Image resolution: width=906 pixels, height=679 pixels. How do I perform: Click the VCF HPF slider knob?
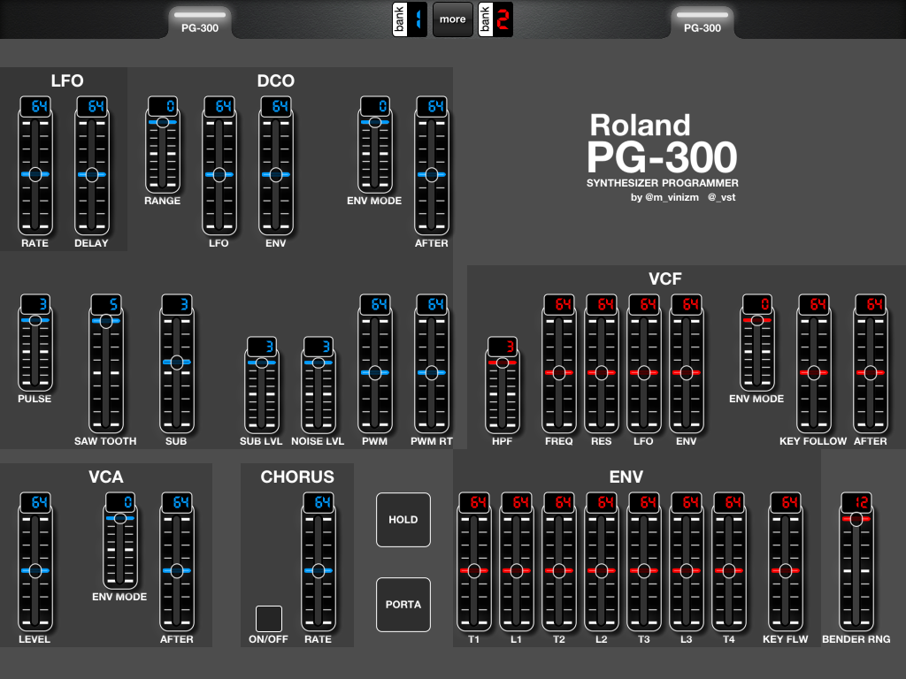(x=503, y=362)
